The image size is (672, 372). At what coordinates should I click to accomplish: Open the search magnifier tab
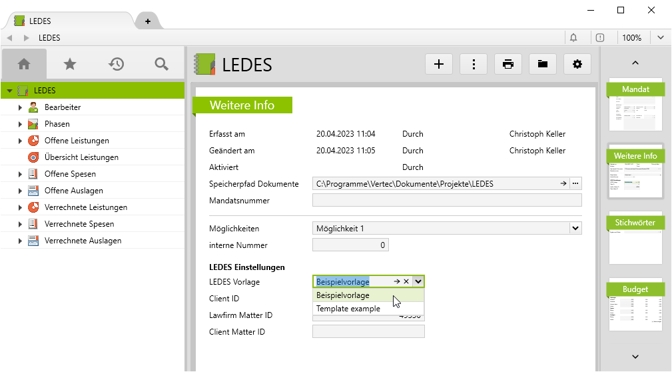[x=161, y=64]
